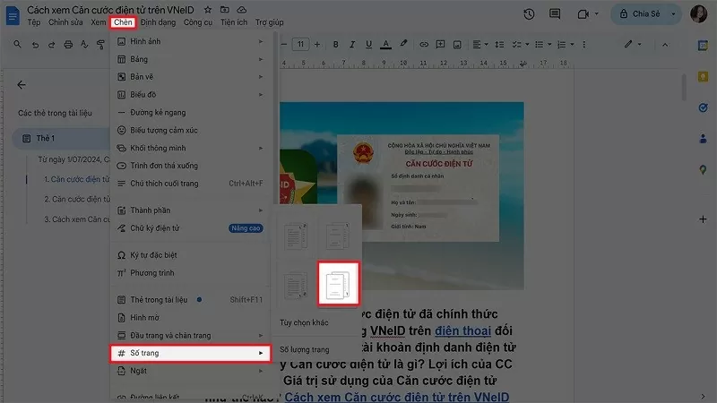Open the comments panel icon
This screenshot has height=403, width=717.
point(555,14)
